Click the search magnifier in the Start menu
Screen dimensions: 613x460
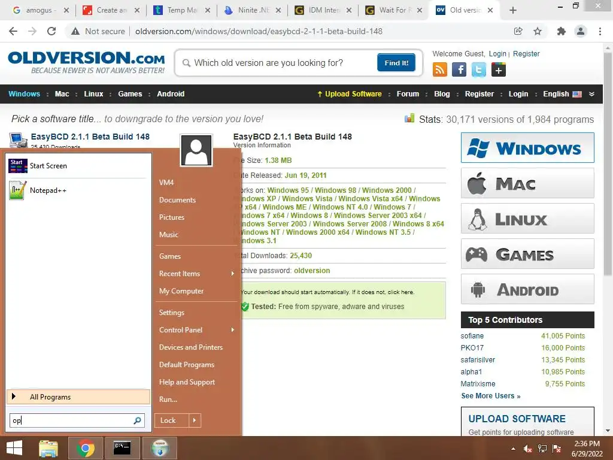coord(137,420)
